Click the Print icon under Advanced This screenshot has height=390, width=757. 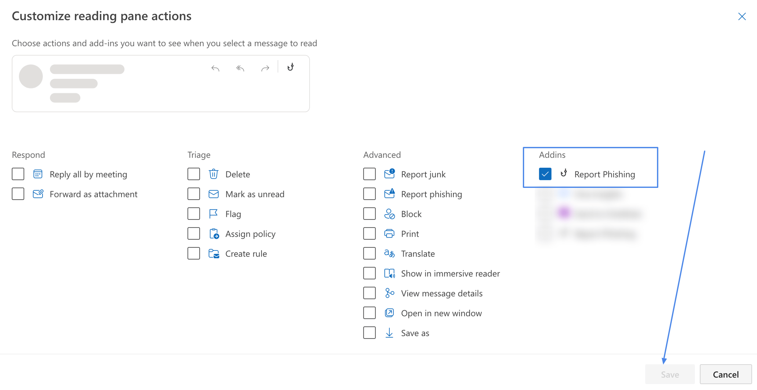[x=390, y=233]
